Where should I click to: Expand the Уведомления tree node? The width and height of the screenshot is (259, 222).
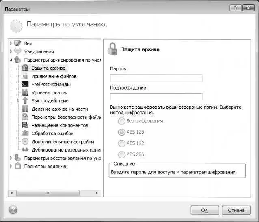click(x=11, y=51)
